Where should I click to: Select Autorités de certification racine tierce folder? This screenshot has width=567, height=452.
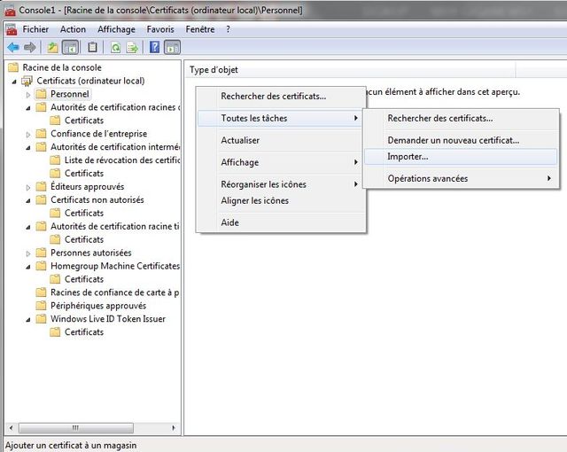(x=114, y=226)
